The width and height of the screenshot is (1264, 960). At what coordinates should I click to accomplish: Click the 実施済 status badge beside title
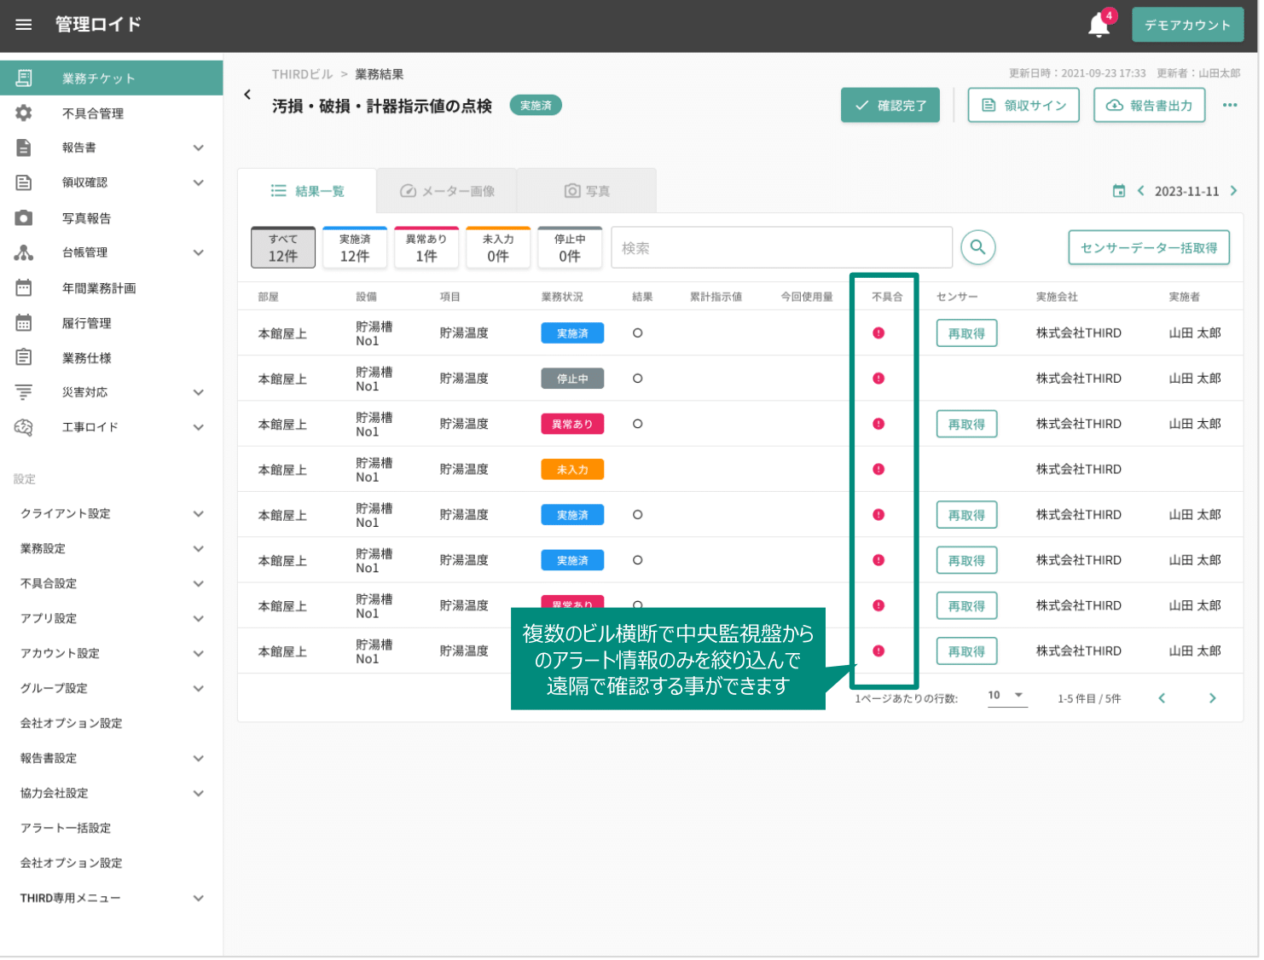point(536,106)
